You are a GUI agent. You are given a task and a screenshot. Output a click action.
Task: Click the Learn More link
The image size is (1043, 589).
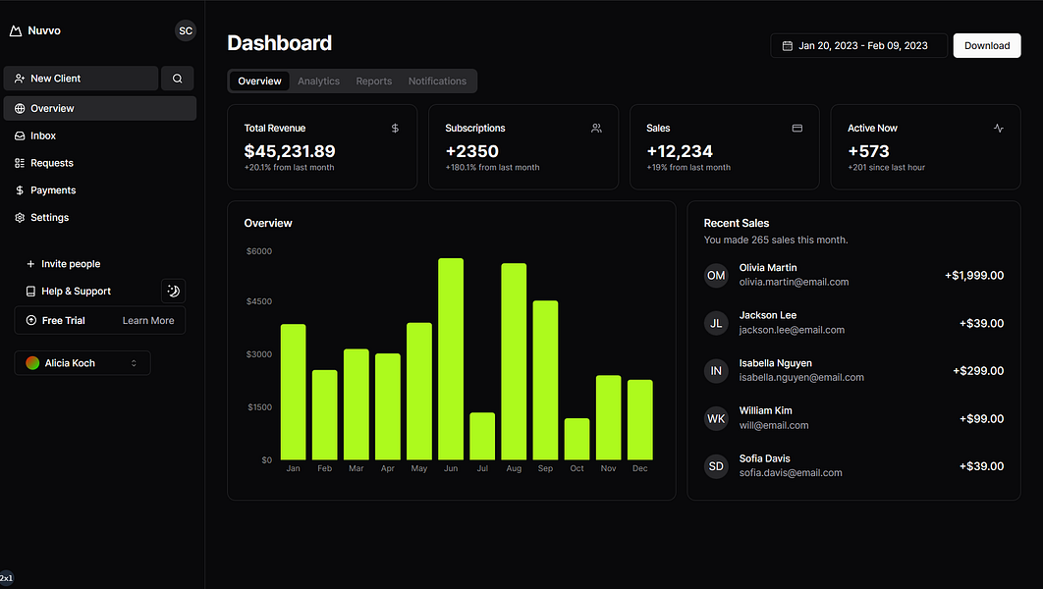coord(148,320)
